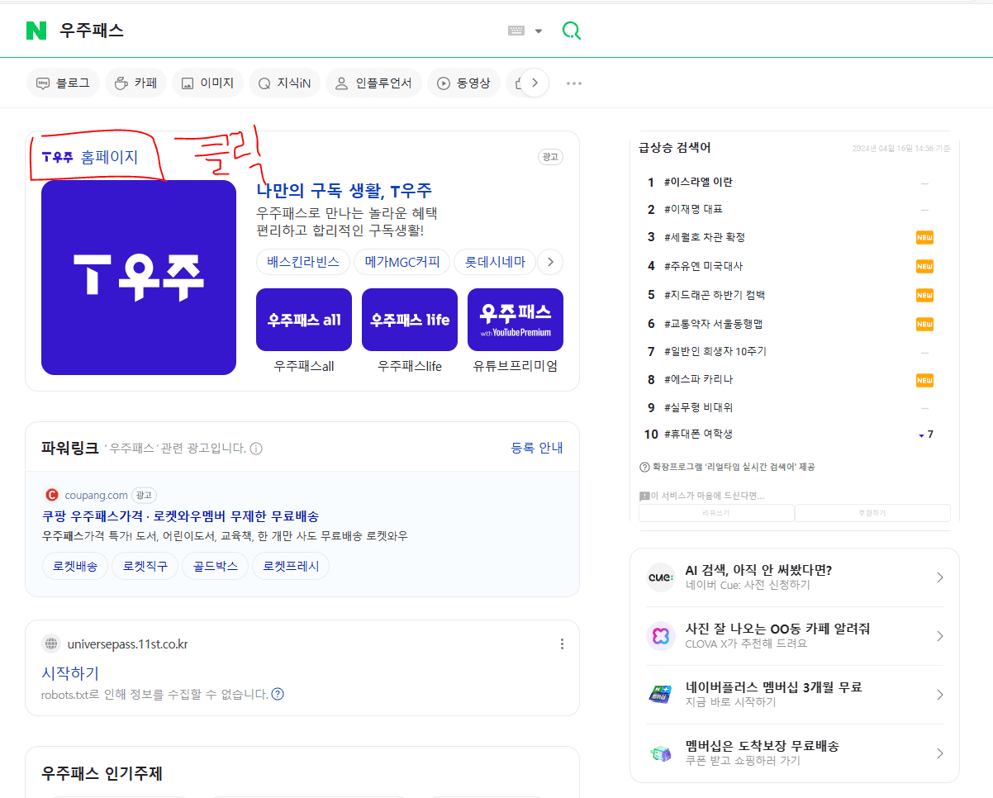The width and height of the screenshot is (993, 798).
Task: Select the 롯데시네마 chip
Action: 494,262
